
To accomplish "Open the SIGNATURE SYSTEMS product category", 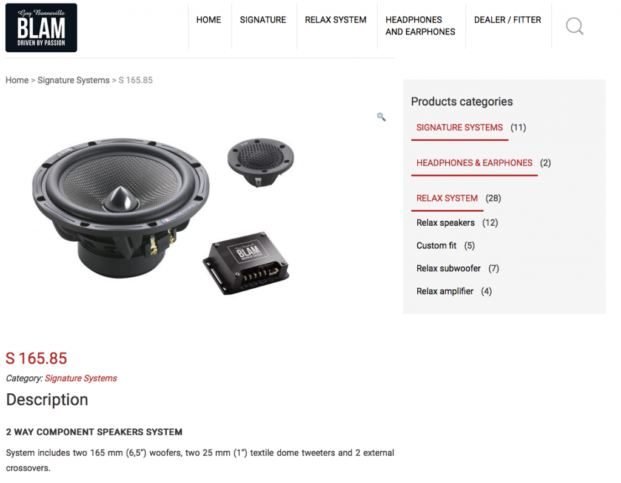I will tap(460, 127).
